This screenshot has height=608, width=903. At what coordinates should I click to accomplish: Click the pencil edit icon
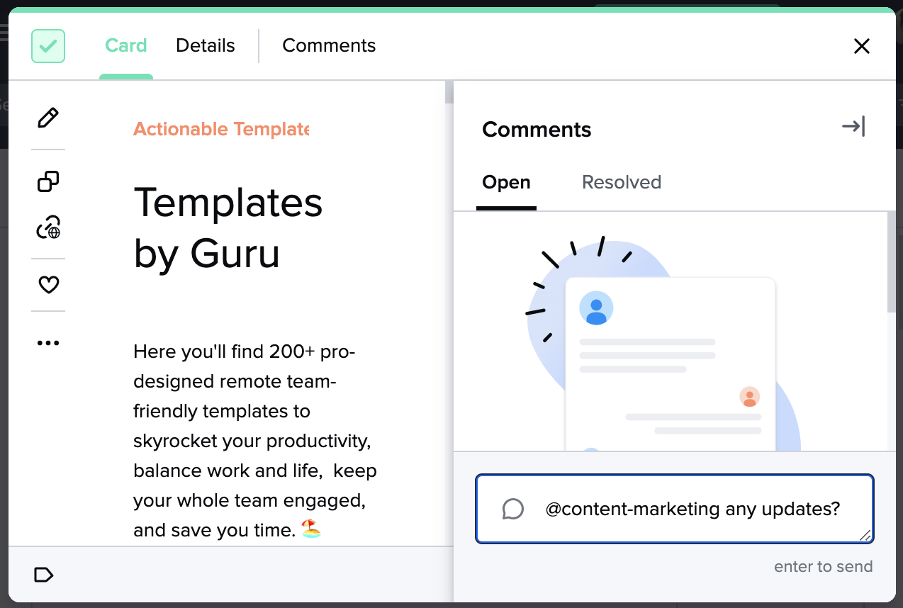point(48,118)
